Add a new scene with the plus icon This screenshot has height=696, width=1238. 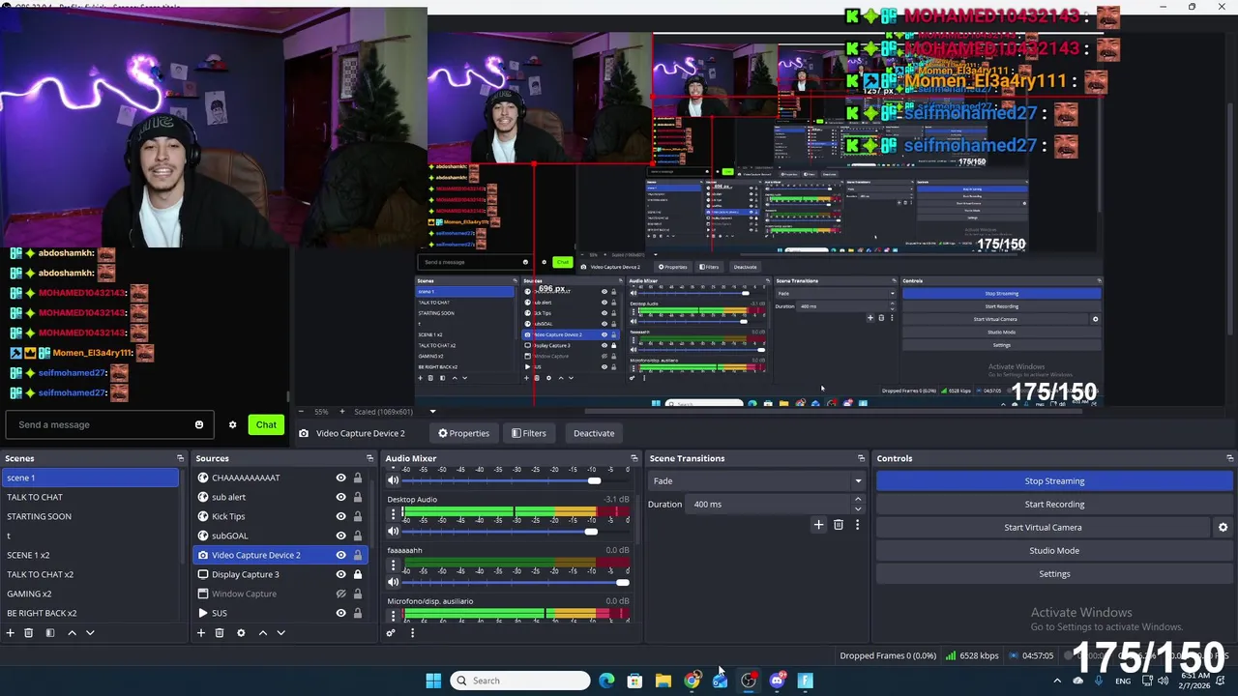pyautogui.click(x=10, y=632)
